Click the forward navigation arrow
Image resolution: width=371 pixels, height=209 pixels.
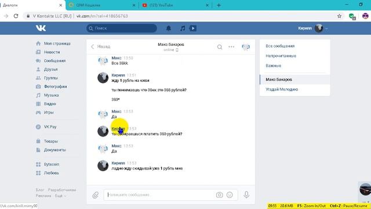click(x=6, y=16)
